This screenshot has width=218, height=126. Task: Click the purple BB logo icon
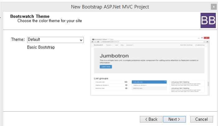208,21
